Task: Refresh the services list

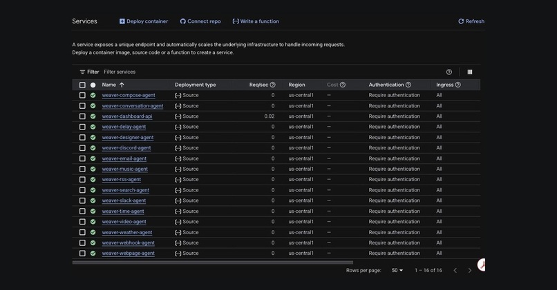Action: point(471,21)
